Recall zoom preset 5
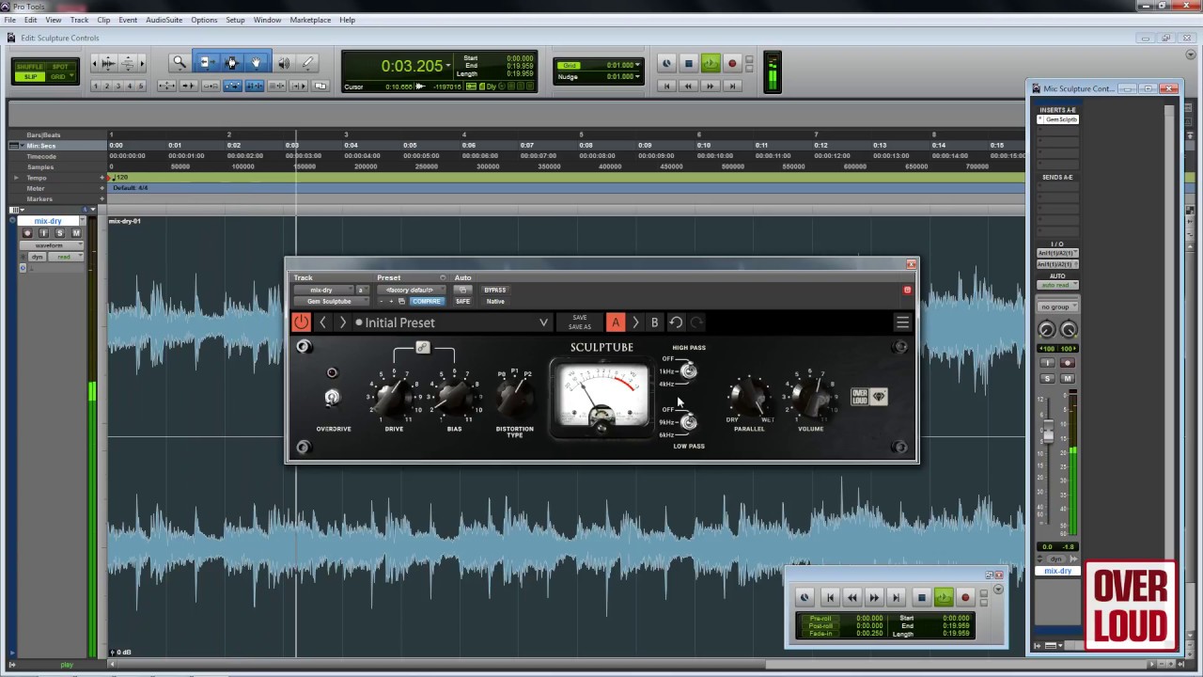 [x=141, y=87]
